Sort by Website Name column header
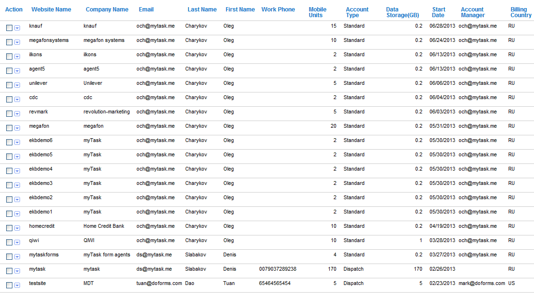 (x=51, y=10)
